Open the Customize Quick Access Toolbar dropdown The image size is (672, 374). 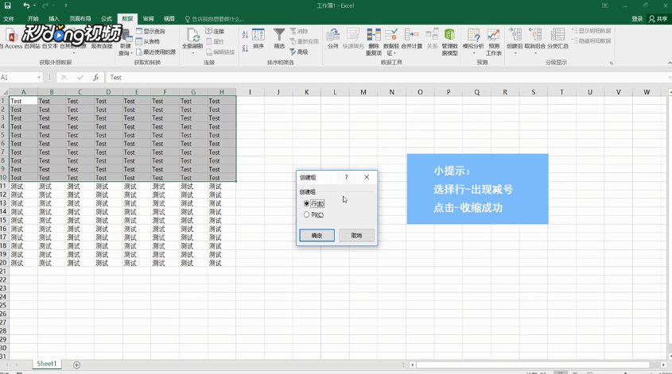click(65, 6)
